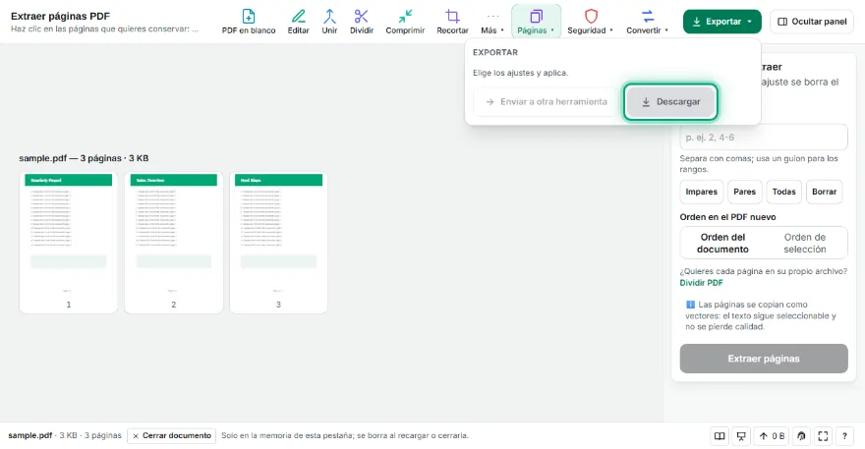The height and width of the screenshot is (449, 865).
Task: Select page 2 thumbnail
Action: (174, 242)
